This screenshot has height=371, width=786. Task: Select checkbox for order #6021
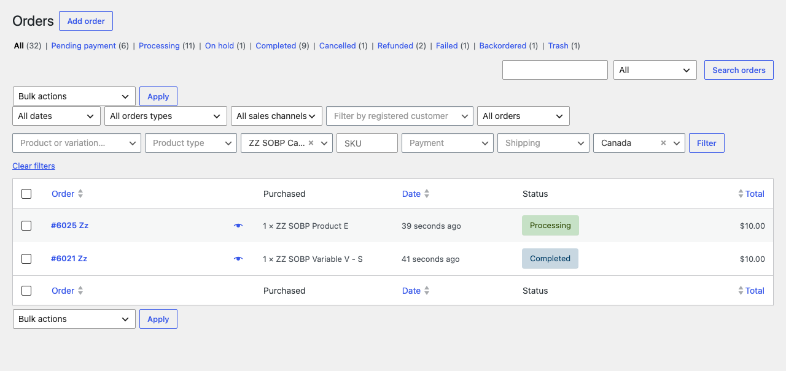pyautogui.click(x=26, y=259)
